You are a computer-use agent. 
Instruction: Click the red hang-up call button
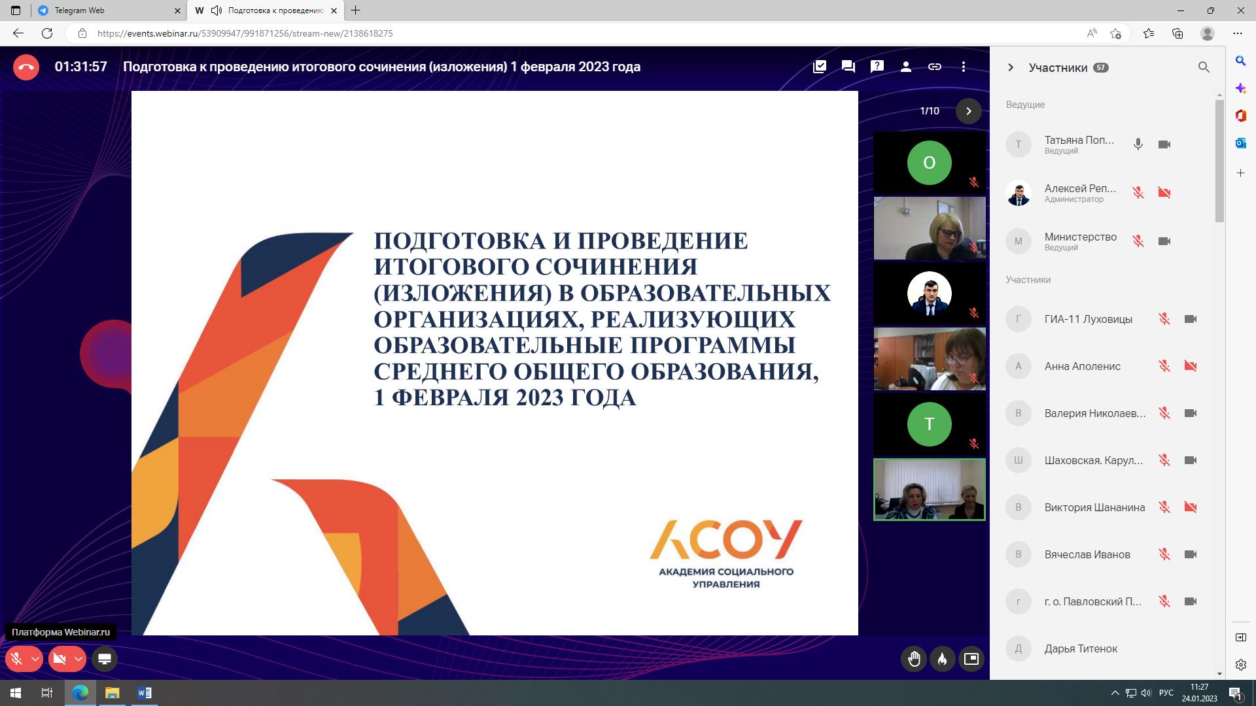[26, 67]
